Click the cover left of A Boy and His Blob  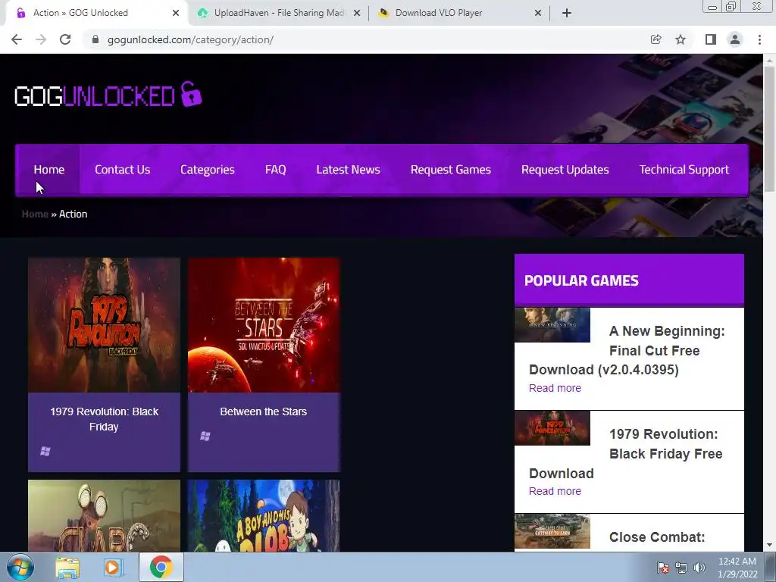tap(104, 515)
